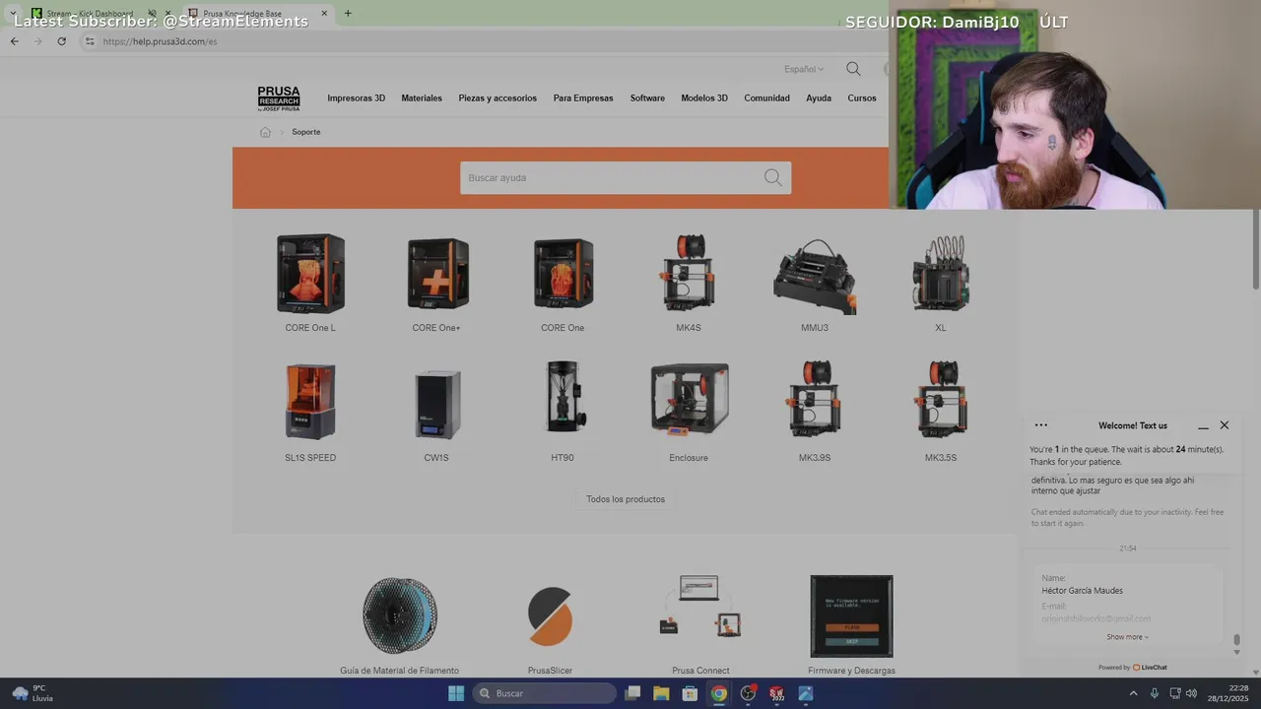This screenshot has height=709, width=1261.
Task: Open OBS Studio taskbar icon
Action: pos(749,693)
